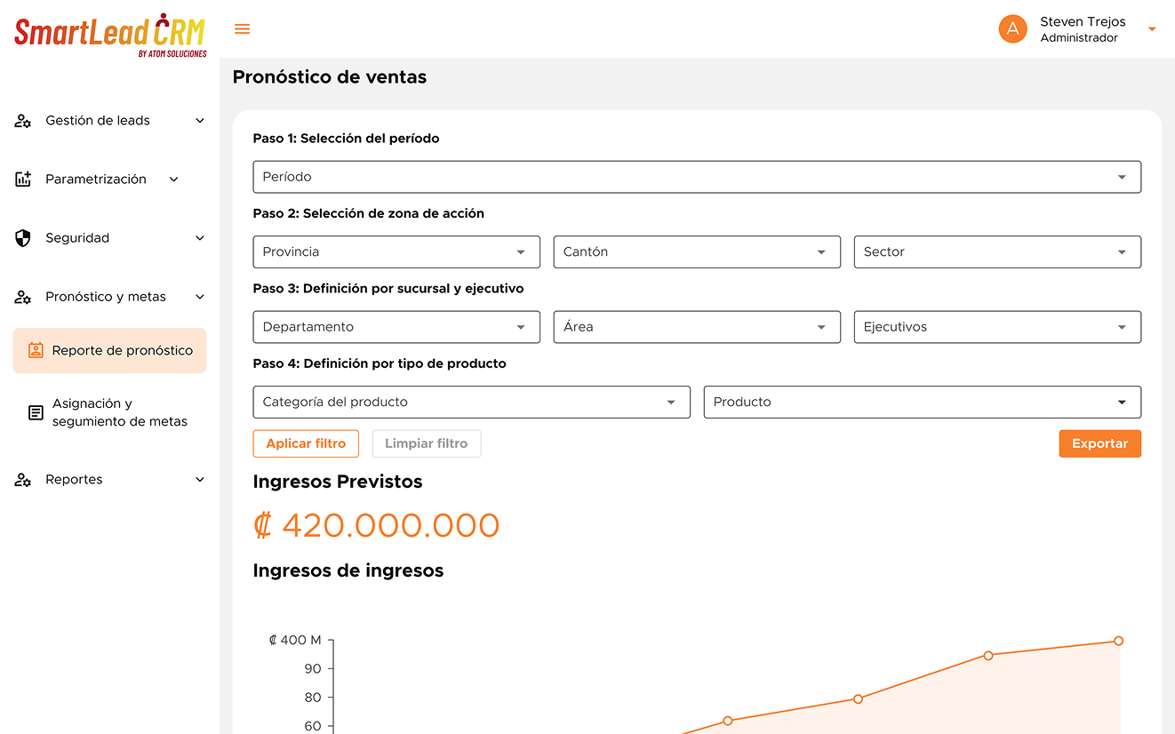This screenshot has height=734, width=1175.
Task: Click the Exportar button
Action: [x=1099, y=443]
